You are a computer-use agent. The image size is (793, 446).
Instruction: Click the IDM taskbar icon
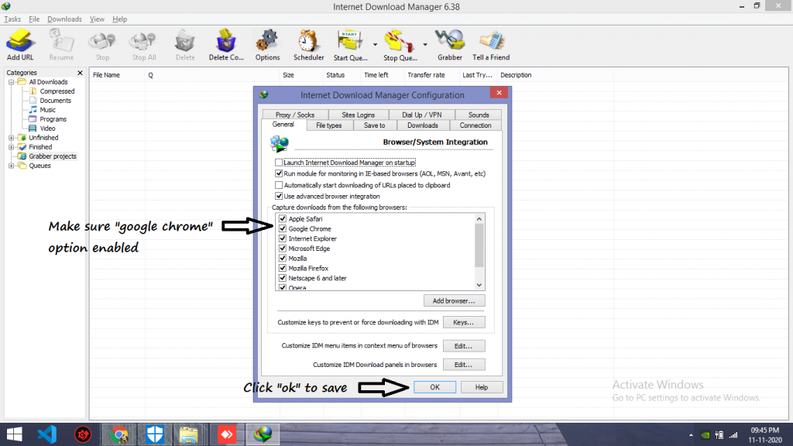(x=263, y=434)
